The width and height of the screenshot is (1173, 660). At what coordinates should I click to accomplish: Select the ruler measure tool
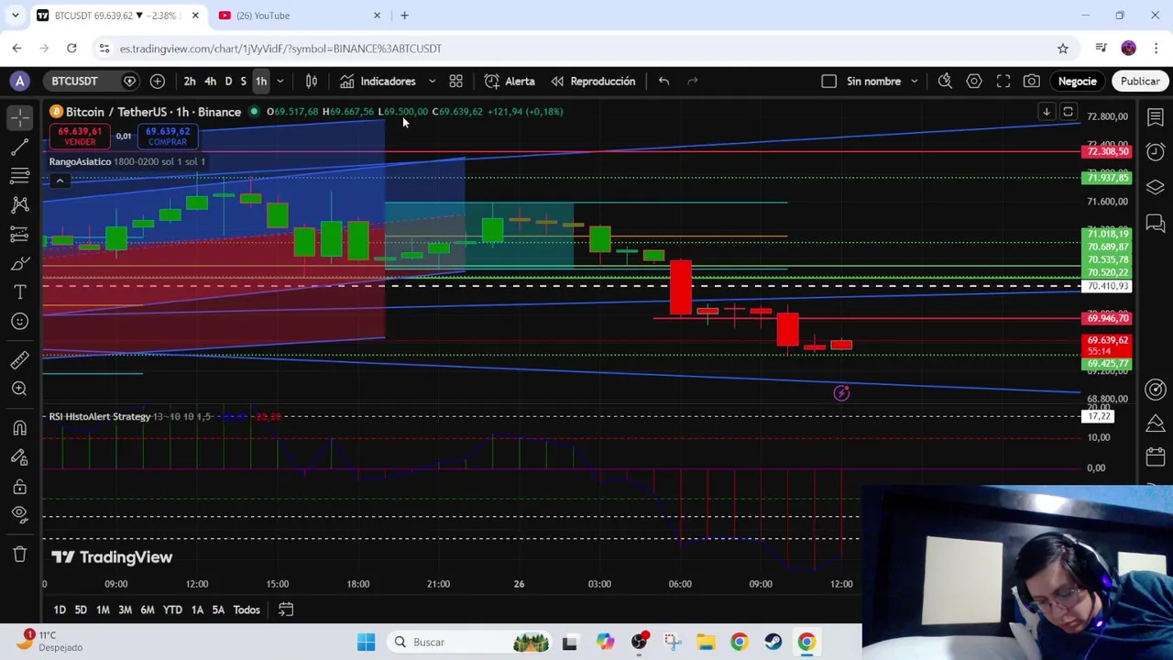pos(19,359)
